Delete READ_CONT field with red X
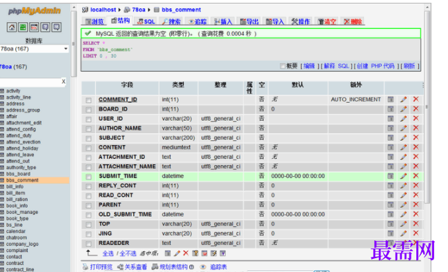The width and height of the screenshot is (448, 272). click(x=416, y=195)
